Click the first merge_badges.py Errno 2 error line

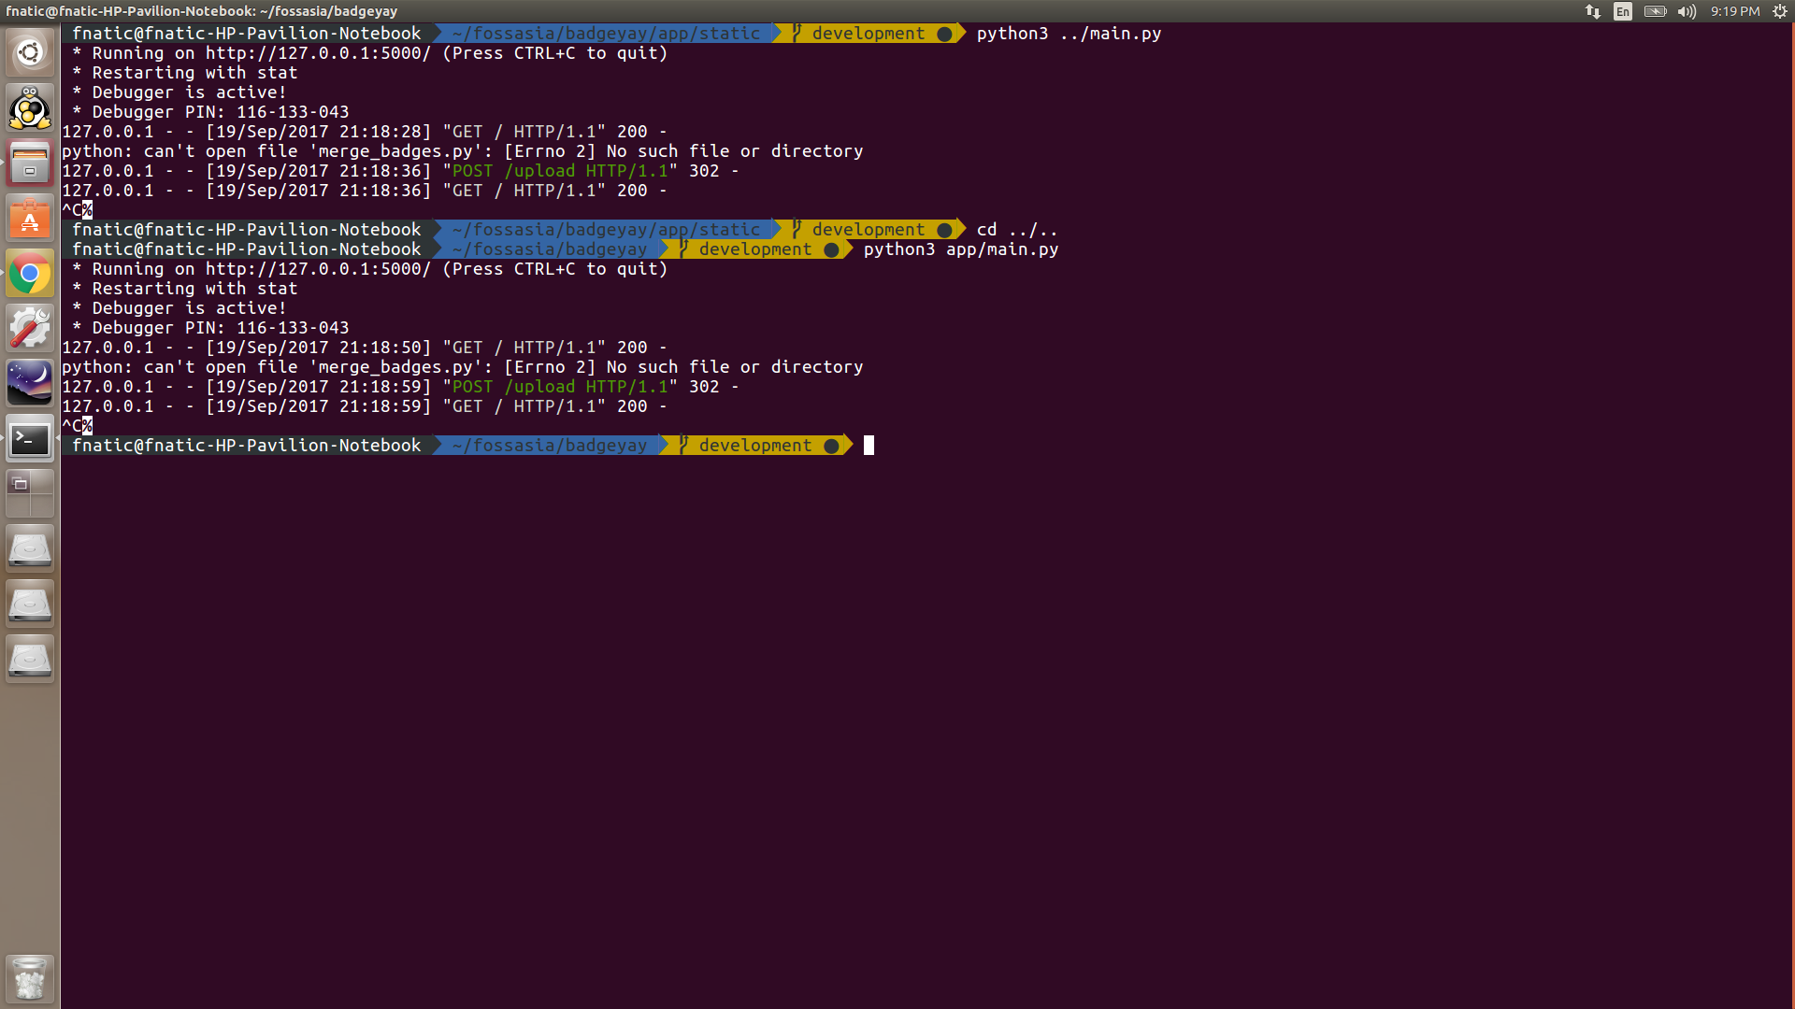(463, 151)
